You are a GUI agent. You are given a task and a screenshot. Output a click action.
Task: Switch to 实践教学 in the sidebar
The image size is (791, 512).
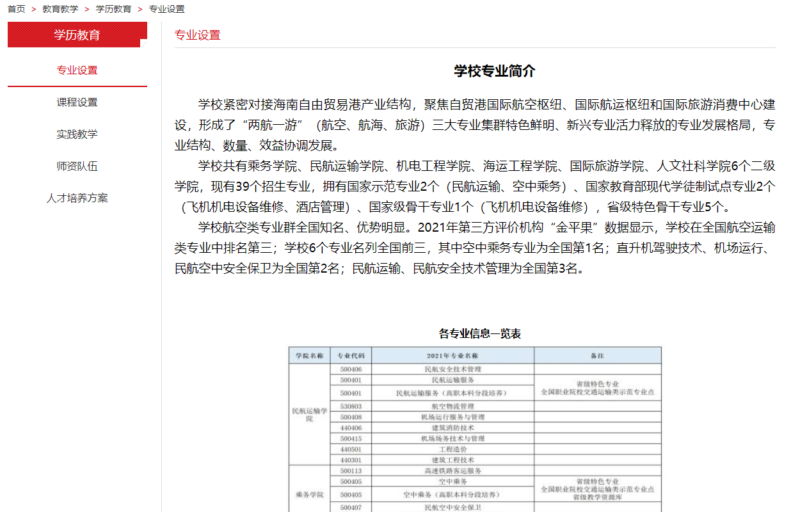[77, 134]
